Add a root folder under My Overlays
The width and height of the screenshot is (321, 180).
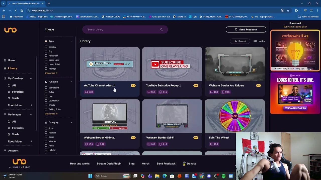pyautogui.click(x=31, y=105)
